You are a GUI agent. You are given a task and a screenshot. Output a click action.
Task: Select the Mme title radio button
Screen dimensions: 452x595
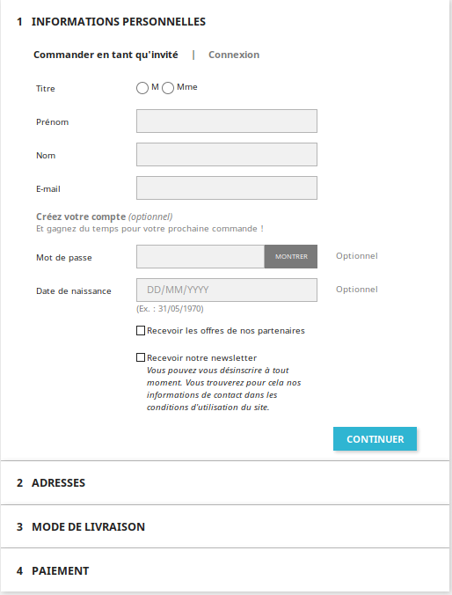[168, 88]
